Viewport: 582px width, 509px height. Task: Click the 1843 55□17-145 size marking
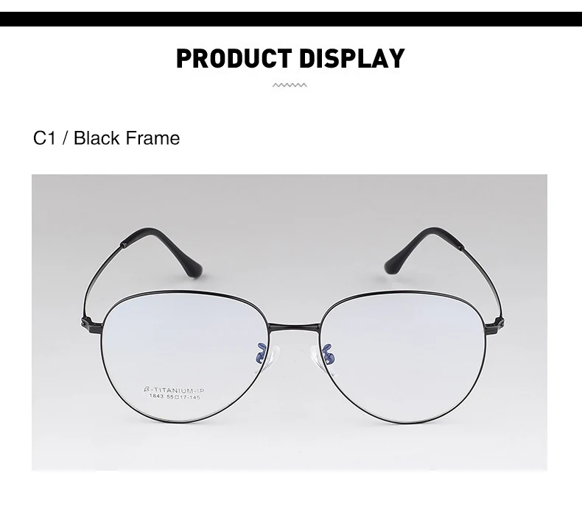(x=175, y=396)
